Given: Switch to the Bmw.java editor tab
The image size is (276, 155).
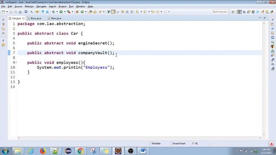Looking at the screenshot, I should tap(34, 18).
